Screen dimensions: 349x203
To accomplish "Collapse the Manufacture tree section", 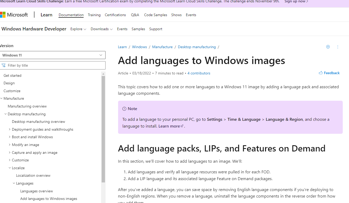I will click(x=2, y=98).
